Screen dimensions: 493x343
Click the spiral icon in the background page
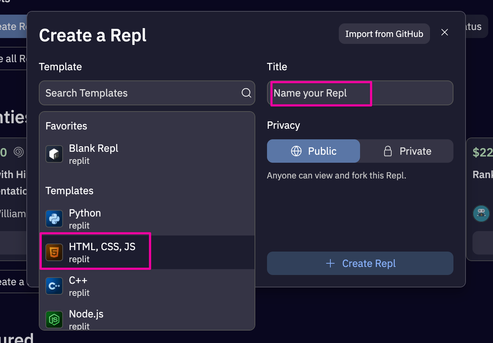pos(18,152)
